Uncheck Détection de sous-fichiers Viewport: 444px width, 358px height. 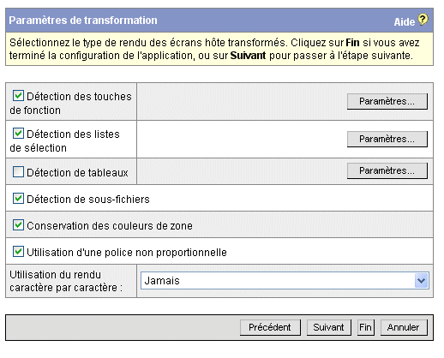tap(18, 198)
